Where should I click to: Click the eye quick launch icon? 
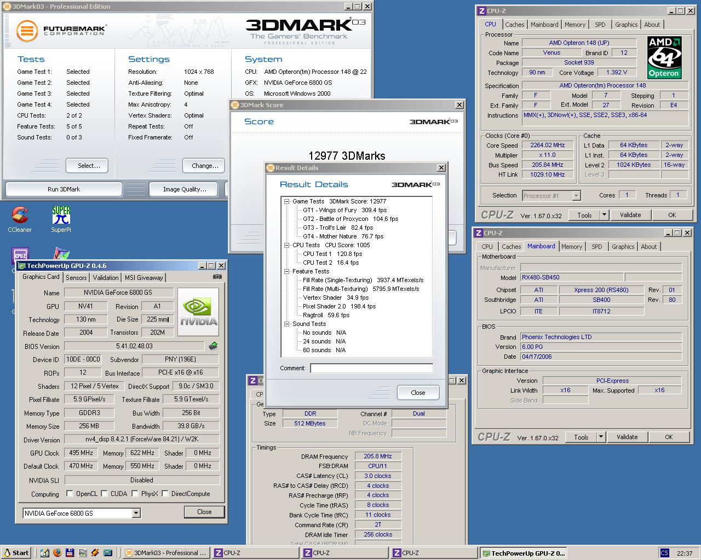(83, 553)
